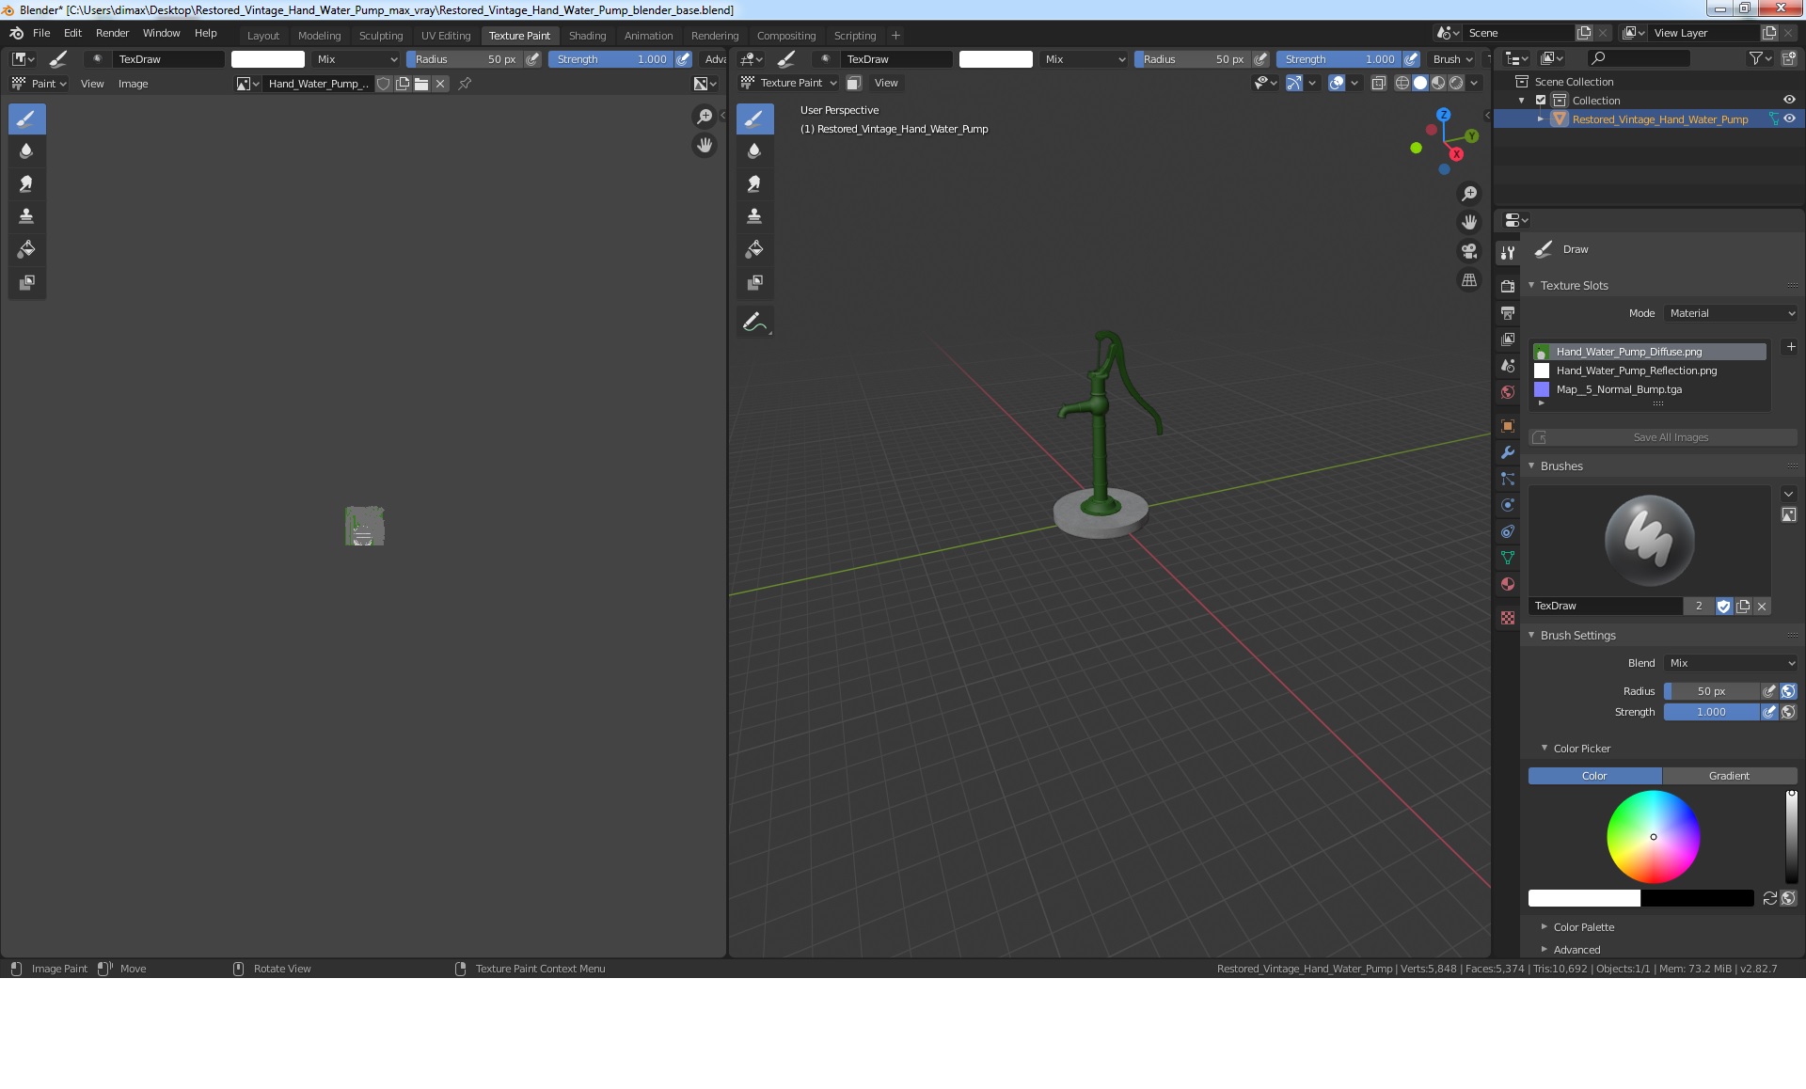Toggle camera view icon in 3D viewport
This screenshot has width=1806, height=1089.
1468,251
